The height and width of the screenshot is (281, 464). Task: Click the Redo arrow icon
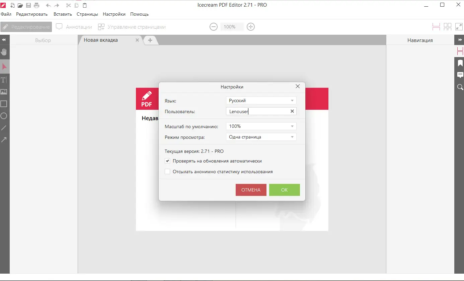(x=57, y=5)
